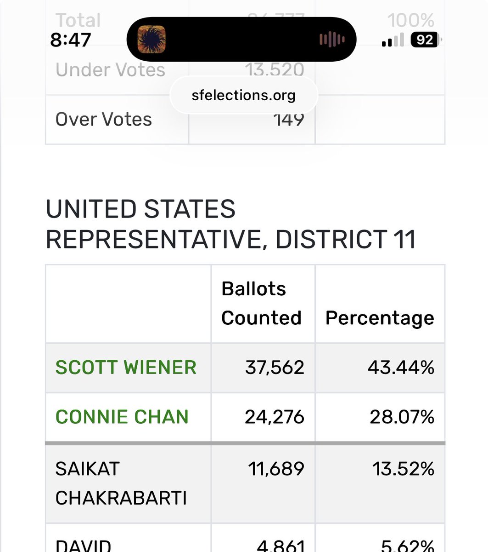Viewport: 488px width, 552px height.
Task: Tap the audio waveform icon in Dynamic Island
Action: 332,39
